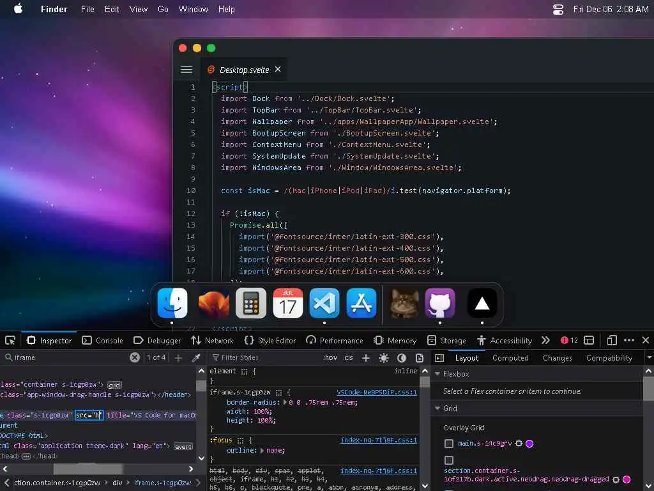The height and width of the screenshot is (491, 654).
Task: Close the Desktop.svelte editor tab
Action: click(x=278, y=69)
